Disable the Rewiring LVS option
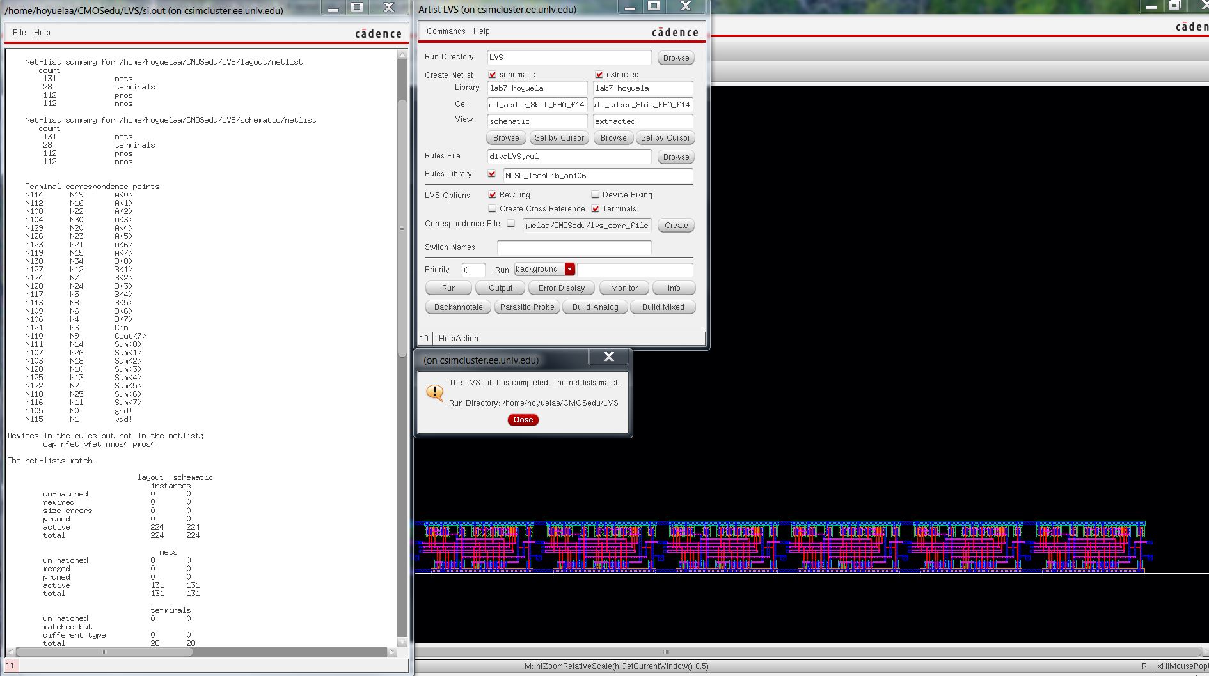The width and height of the screenshot is (1209, 676). [493, 195]
